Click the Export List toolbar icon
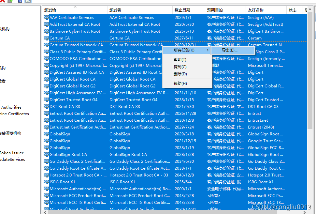This screenshot has height=214, width=316. [10, 1]
